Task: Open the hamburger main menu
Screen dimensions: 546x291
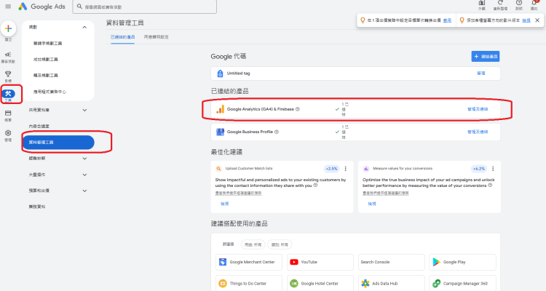Action: coord(8,7)
